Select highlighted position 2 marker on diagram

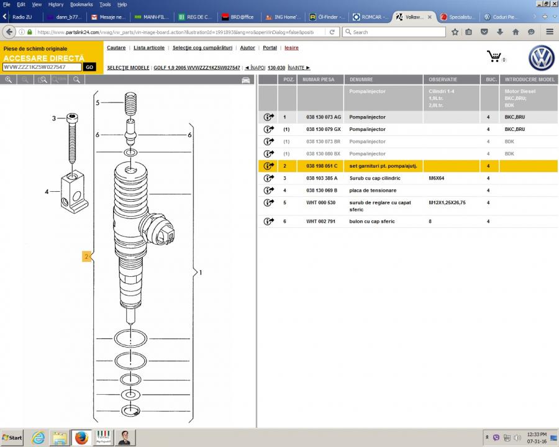click(x=87, y=256)
